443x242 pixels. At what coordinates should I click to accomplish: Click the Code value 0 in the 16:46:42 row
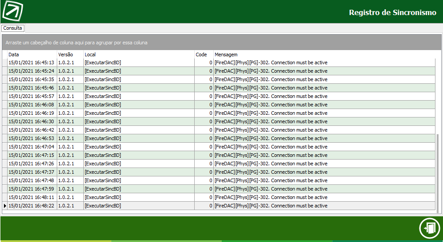[204, 130]
